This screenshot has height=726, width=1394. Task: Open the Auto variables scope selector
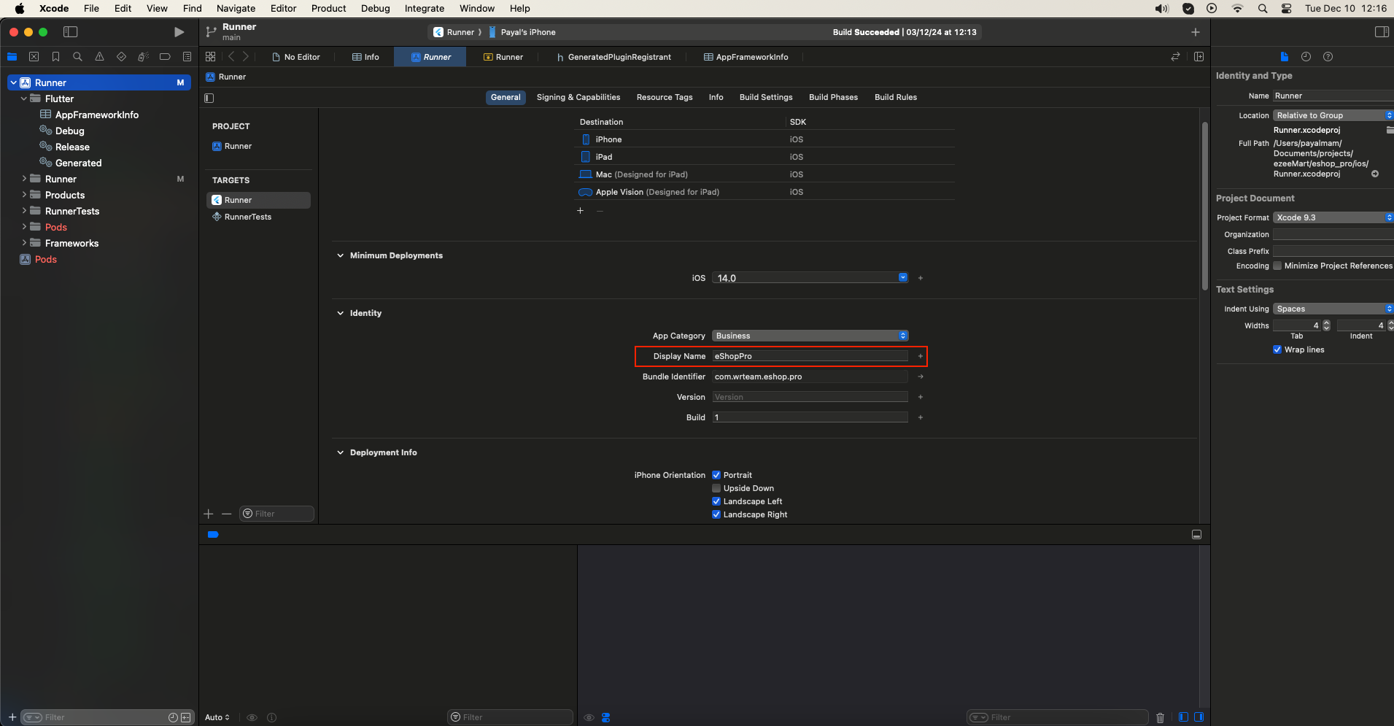click(217, 717)
